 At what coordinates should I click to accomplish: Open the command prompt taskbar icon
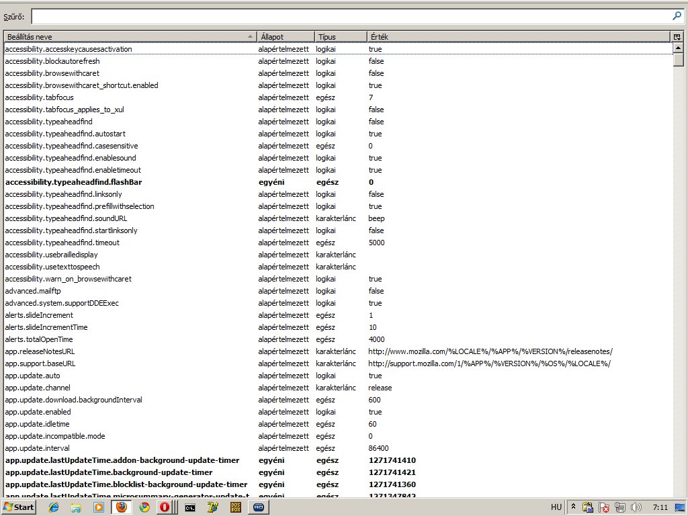(x=190, y=508)
